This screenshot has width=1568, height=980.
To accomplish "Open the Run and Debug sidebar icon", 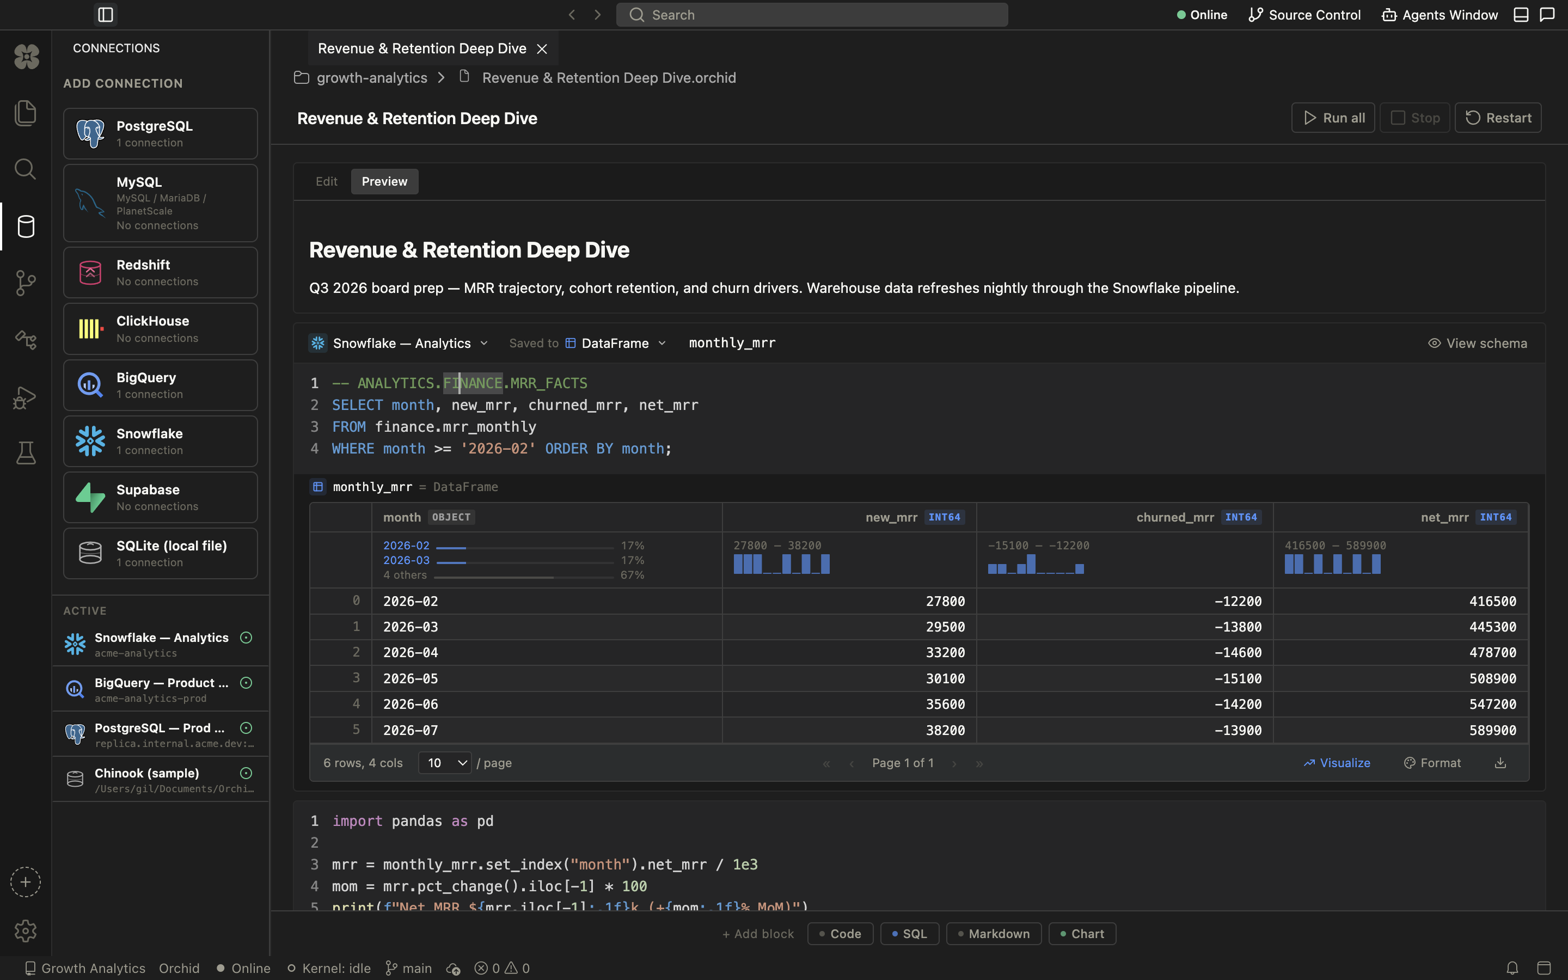I will (x=25, y=397).
